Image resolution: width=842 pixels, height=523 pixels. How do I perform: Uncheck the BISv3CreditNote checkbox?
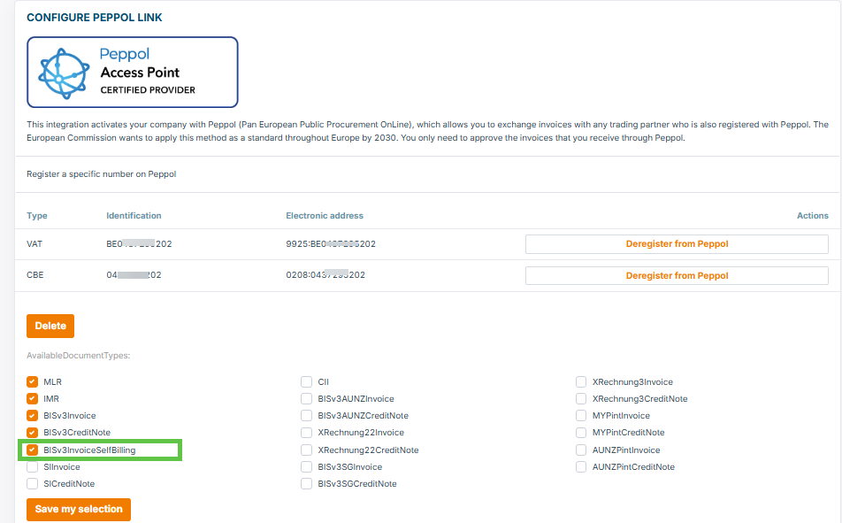coord(32,432)
